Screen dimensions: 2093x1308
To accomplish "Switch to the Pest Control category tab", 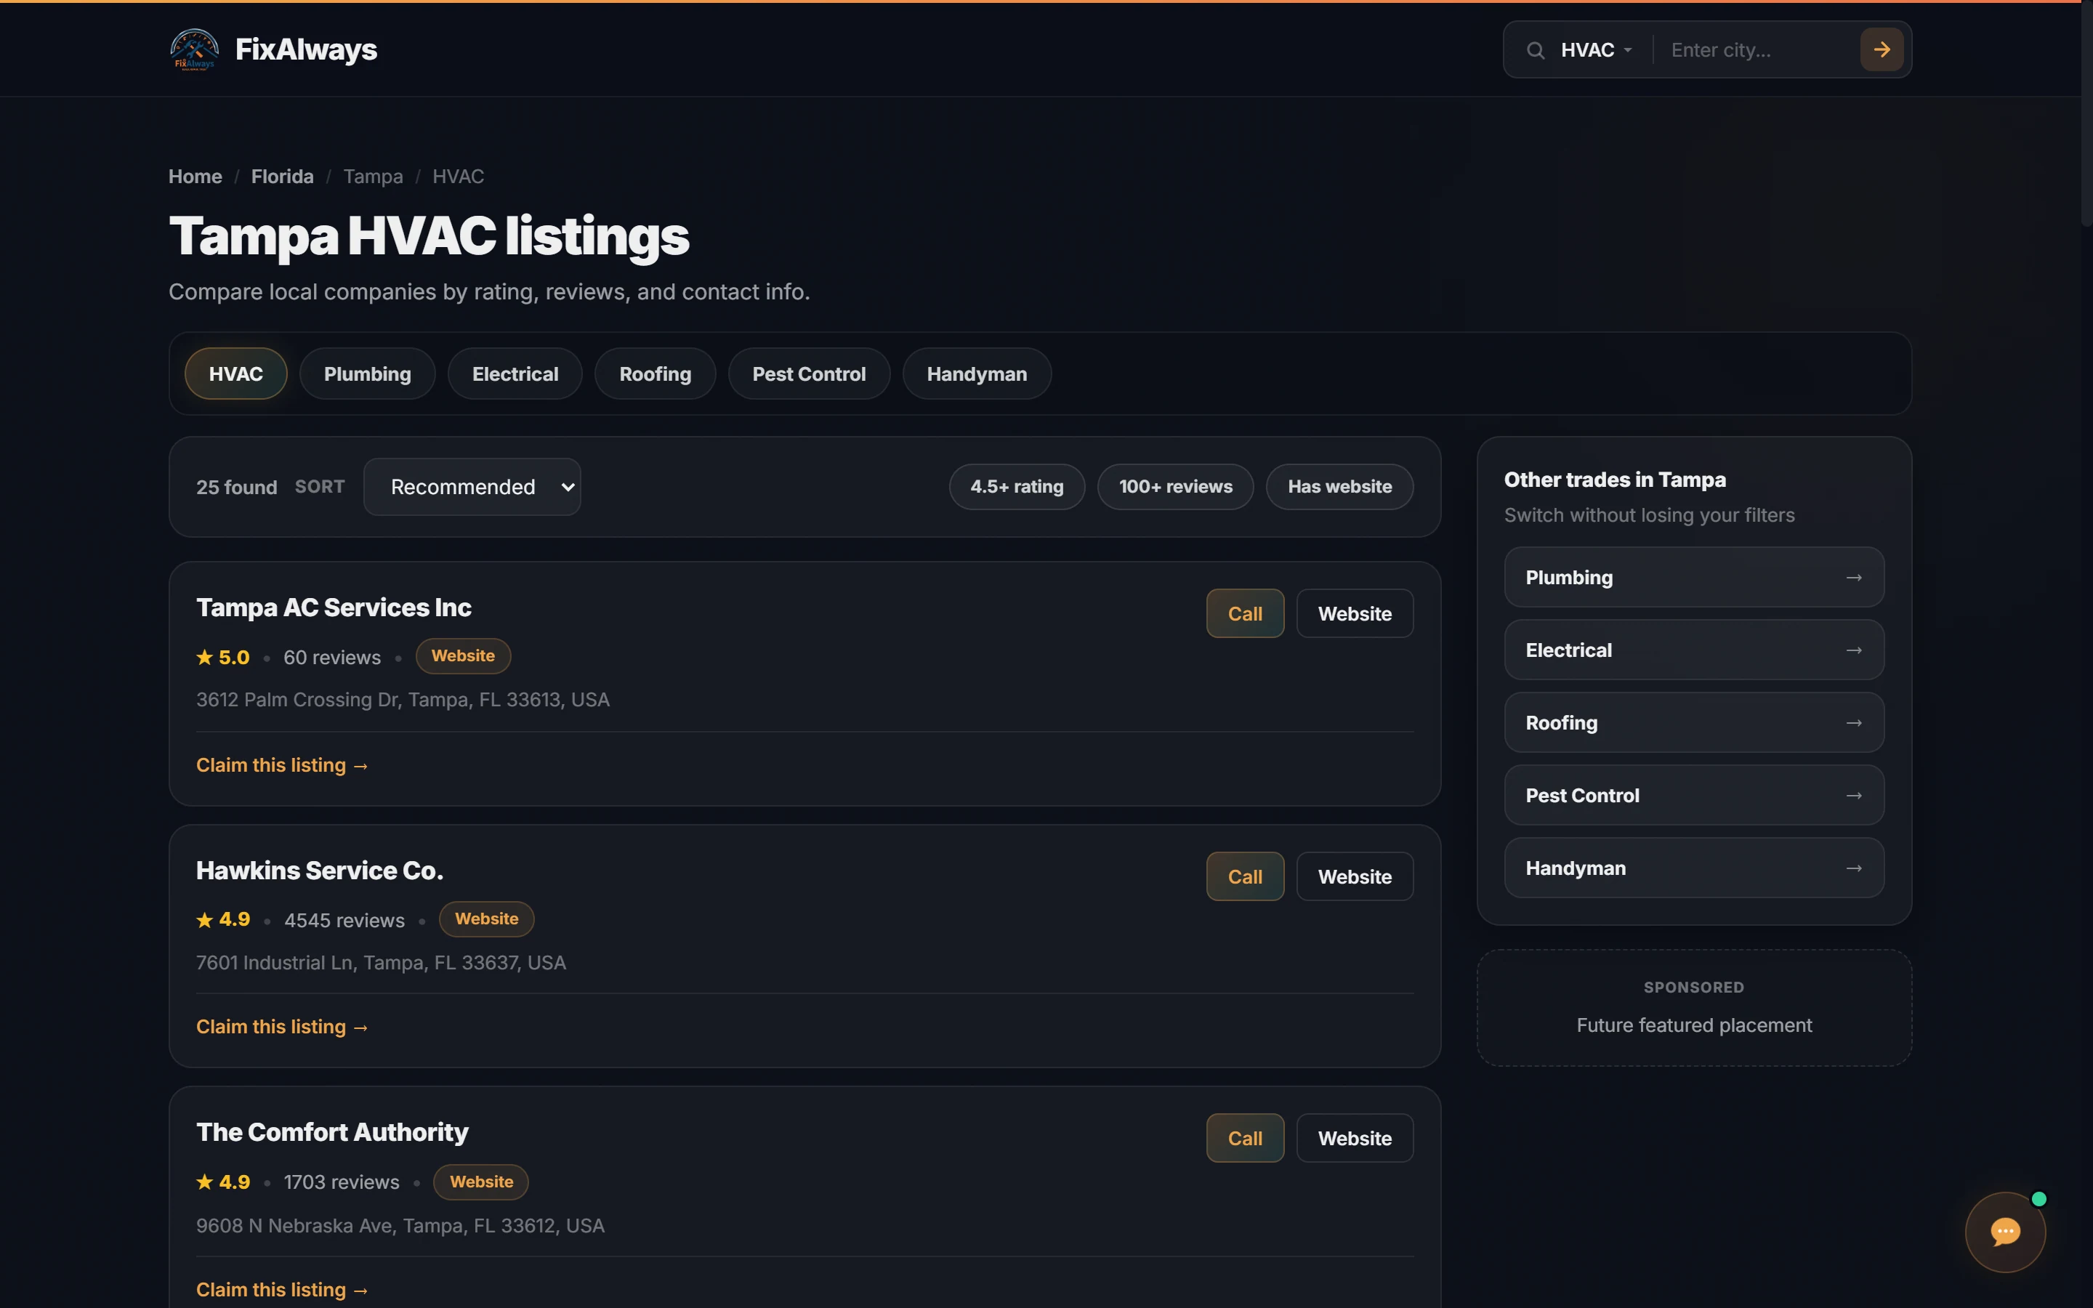I will (809, 374).
